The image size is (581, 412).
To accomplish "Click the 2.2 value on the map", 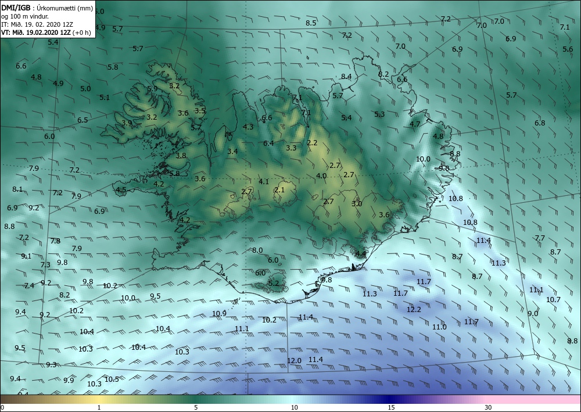I will 313,142.
